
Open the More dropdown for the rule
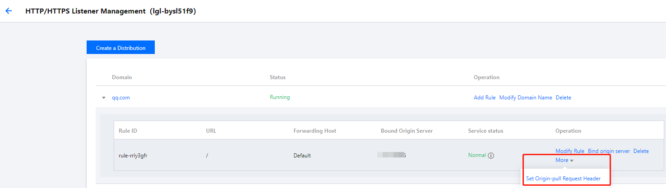(x=564, y=160)
